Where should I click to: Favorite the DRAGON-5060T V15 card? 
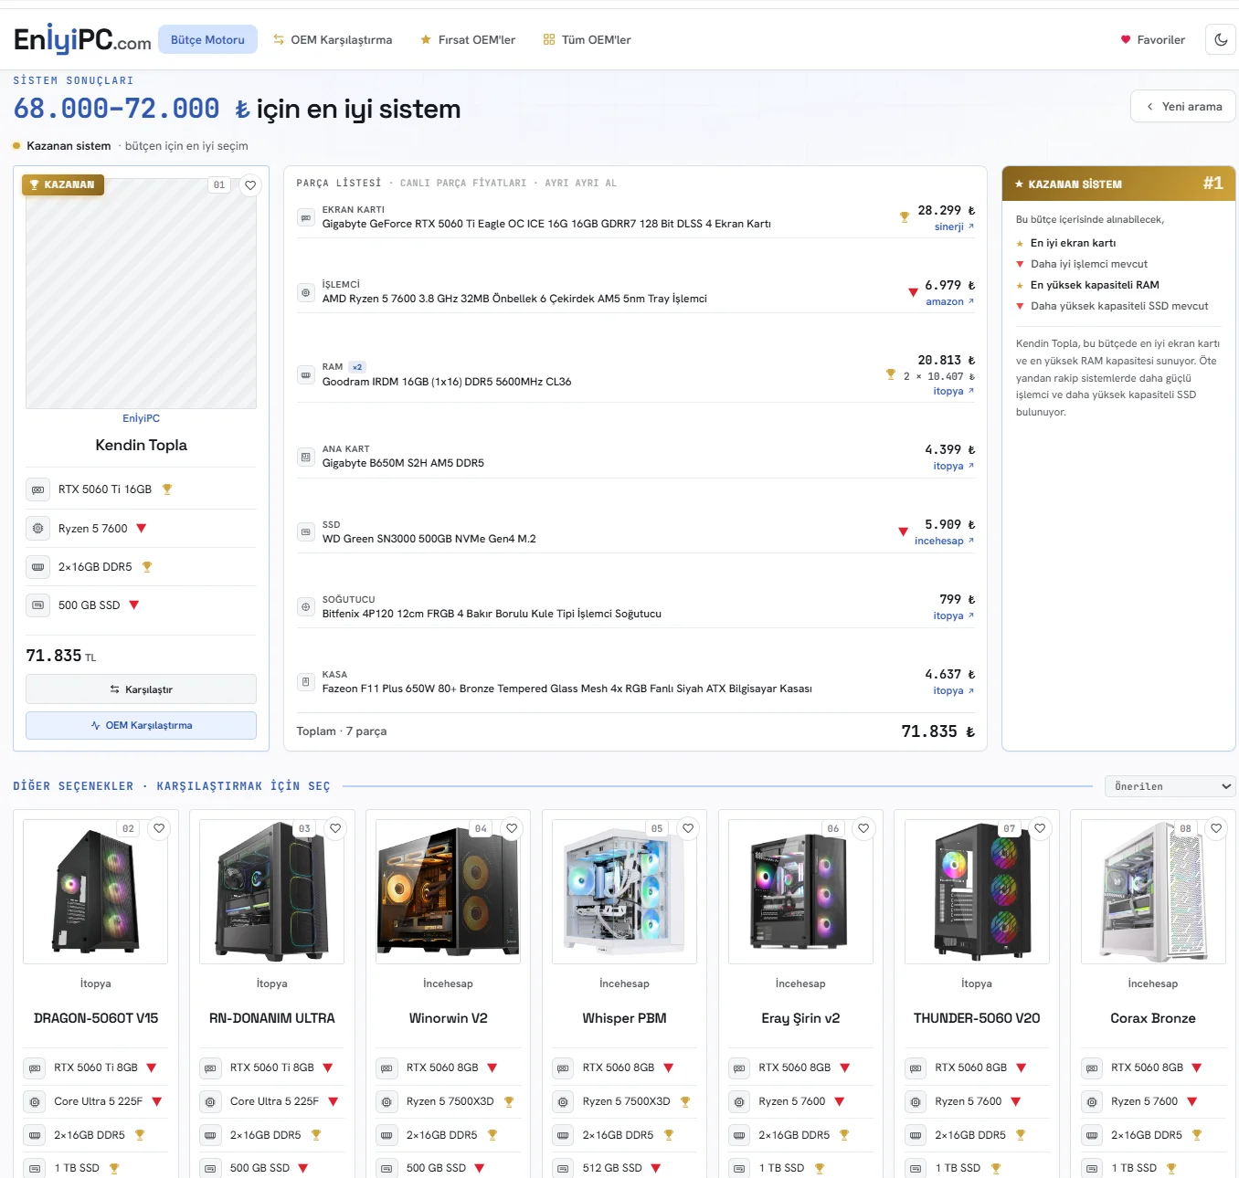159,828
